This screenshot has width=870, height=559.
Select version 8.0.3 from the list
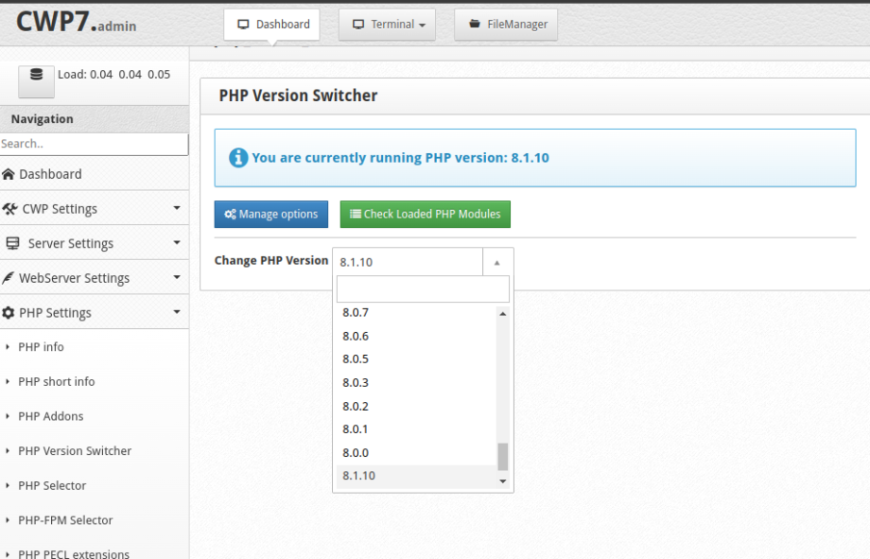[355, 382]
